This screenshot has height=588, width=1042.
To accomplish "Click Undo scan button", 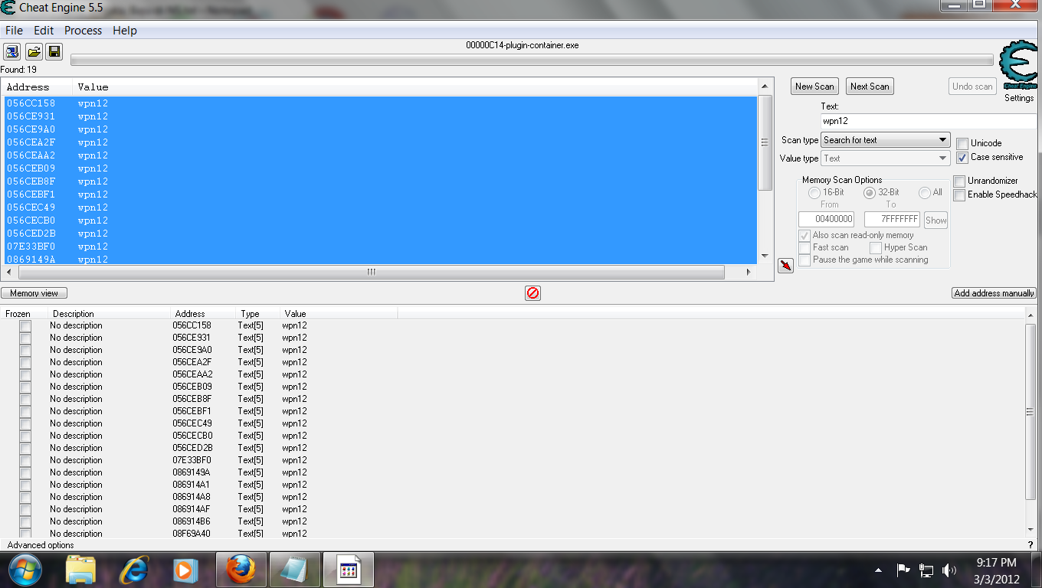I will click(972, 87).
